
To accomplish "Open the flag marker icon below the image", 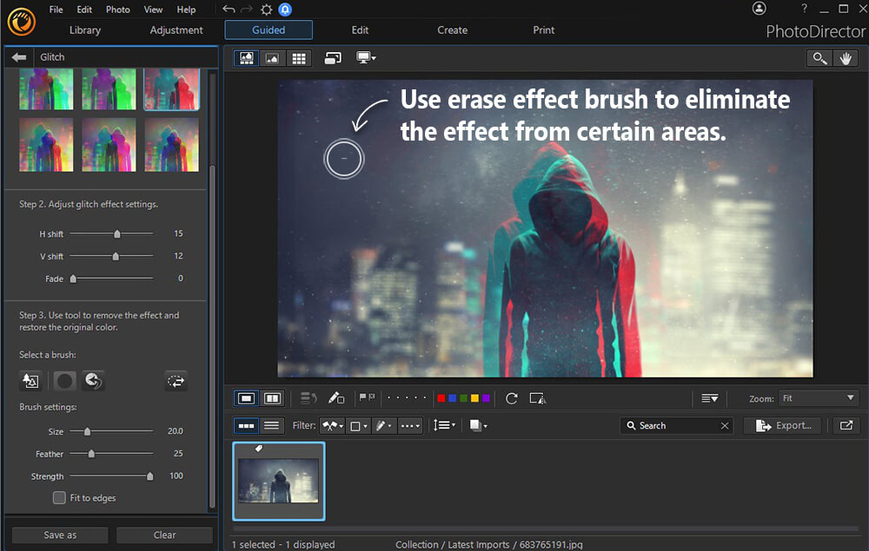I will [x=365, y=398].
